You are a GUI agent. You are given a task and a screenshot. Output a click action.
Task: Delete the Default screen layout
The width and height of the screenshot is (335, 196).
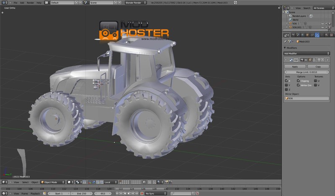tap(80, 3)
